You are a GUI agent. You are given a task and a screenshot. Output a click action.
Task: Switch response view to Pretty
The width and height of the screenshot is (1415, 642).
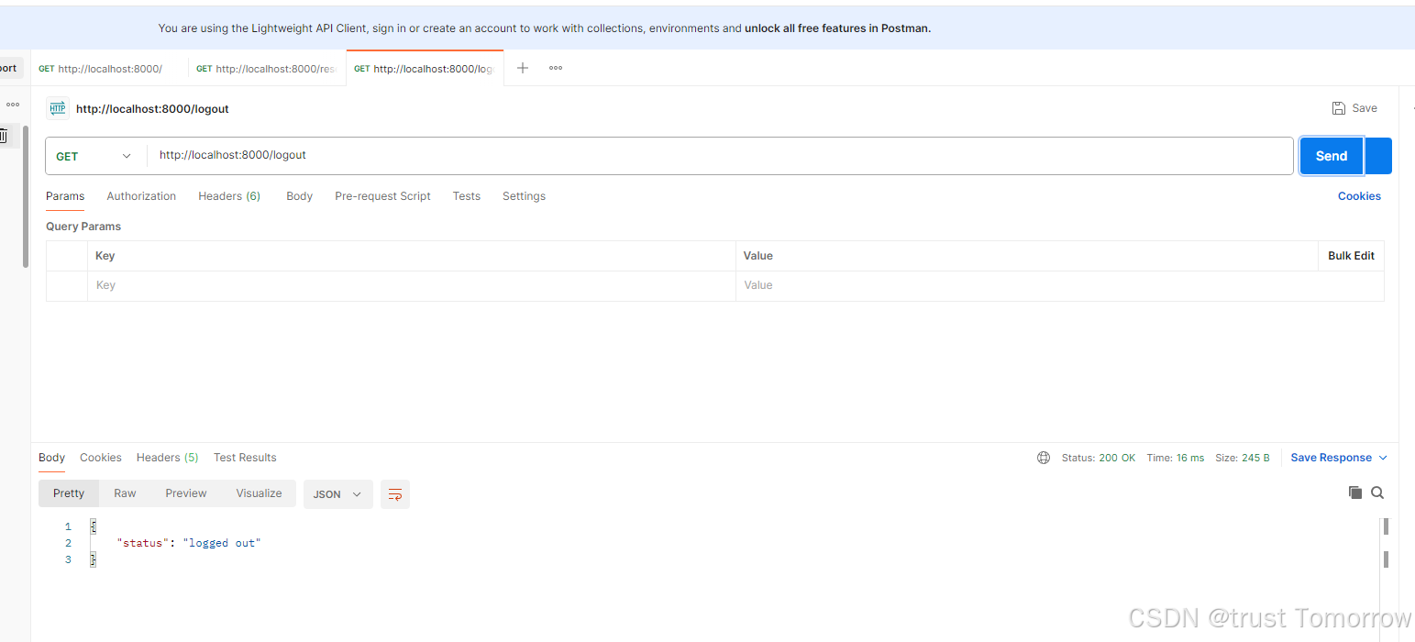(x=69, y=493)
